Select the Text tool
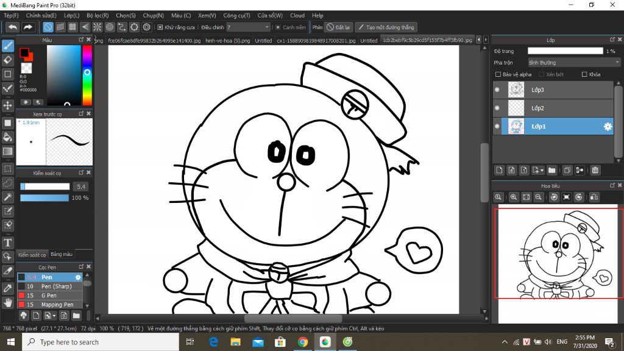Image resolution: width=624 pixels, height=351 pixels. 7,243
